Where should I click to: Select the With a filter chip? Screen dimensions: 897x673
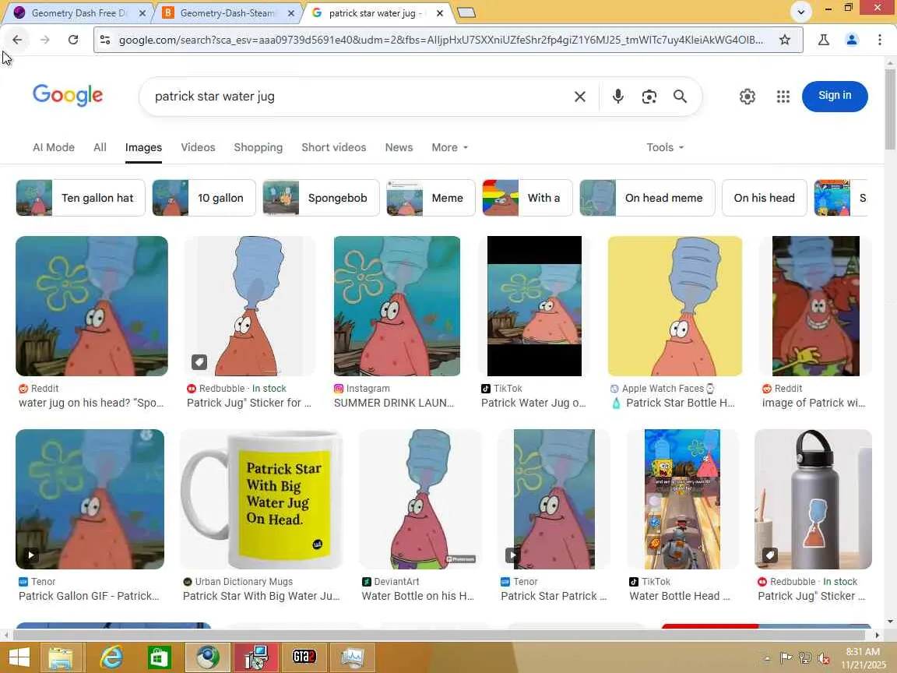point(527,198)
